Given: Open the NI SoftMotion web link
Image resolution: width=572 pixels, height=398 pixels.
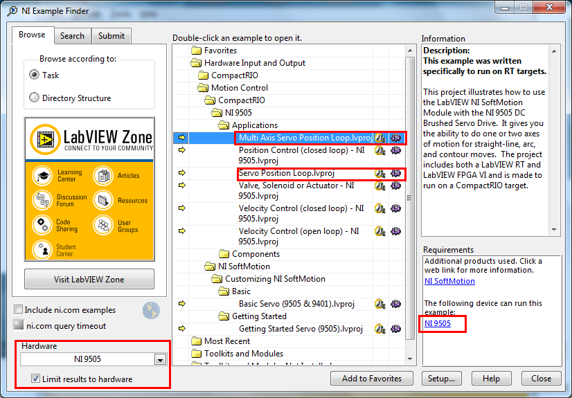Looking at the screenshot, I should (x=449, y=281).
